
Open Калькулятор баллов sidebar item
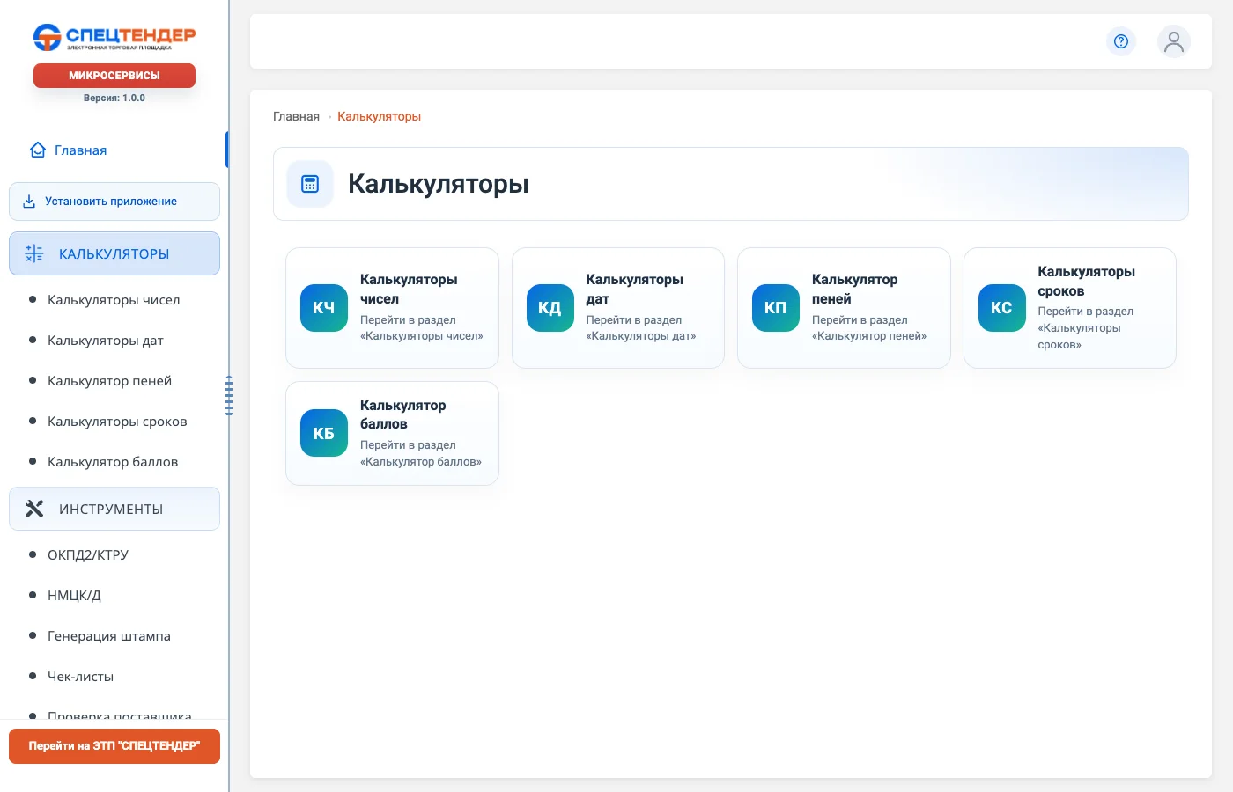[113, 462]
